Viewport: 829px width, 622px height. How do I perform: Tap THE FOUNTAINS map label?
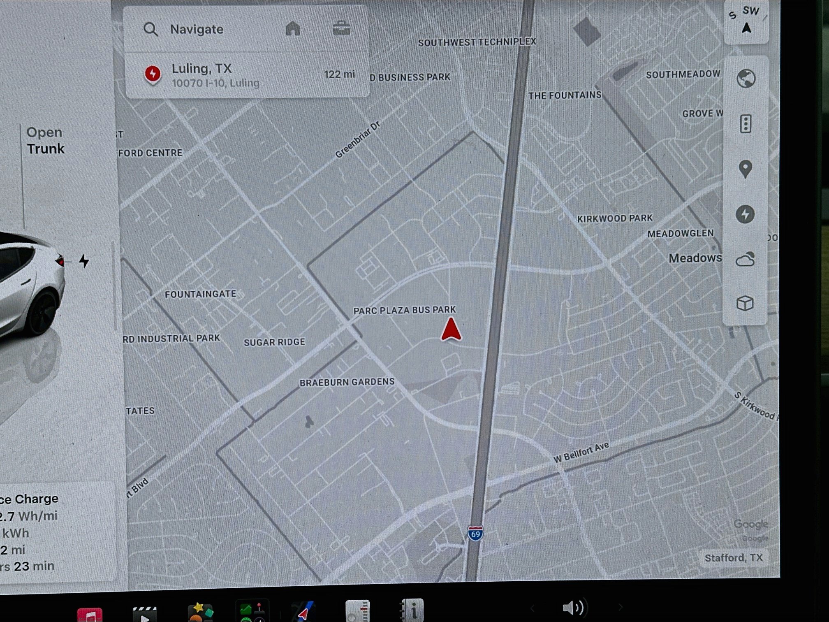[x=565, y=95]
